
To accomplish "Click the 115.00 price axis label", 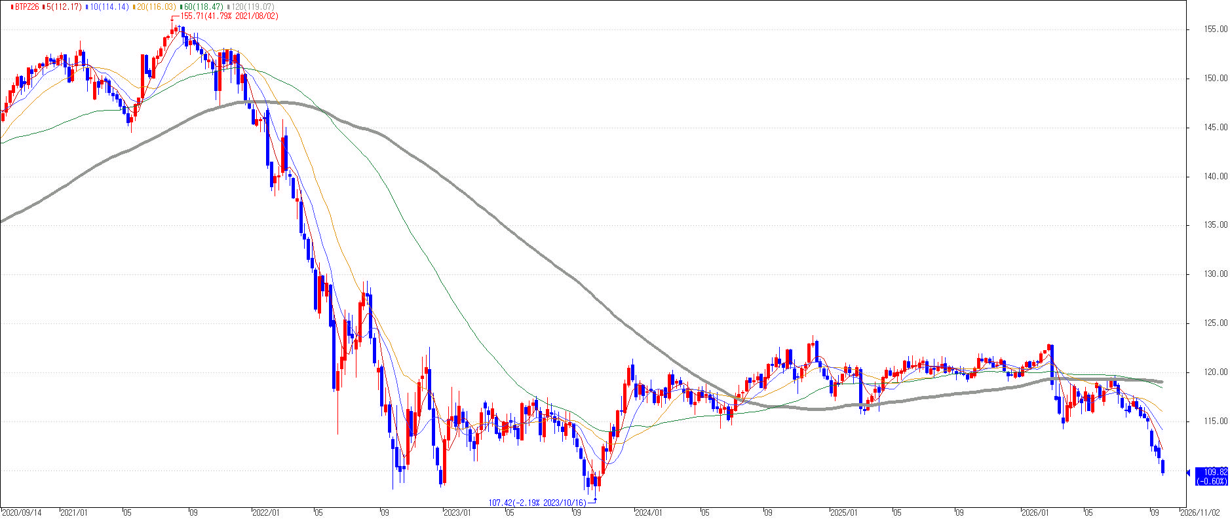I will pyautogui.click(x=1216, y=421).
